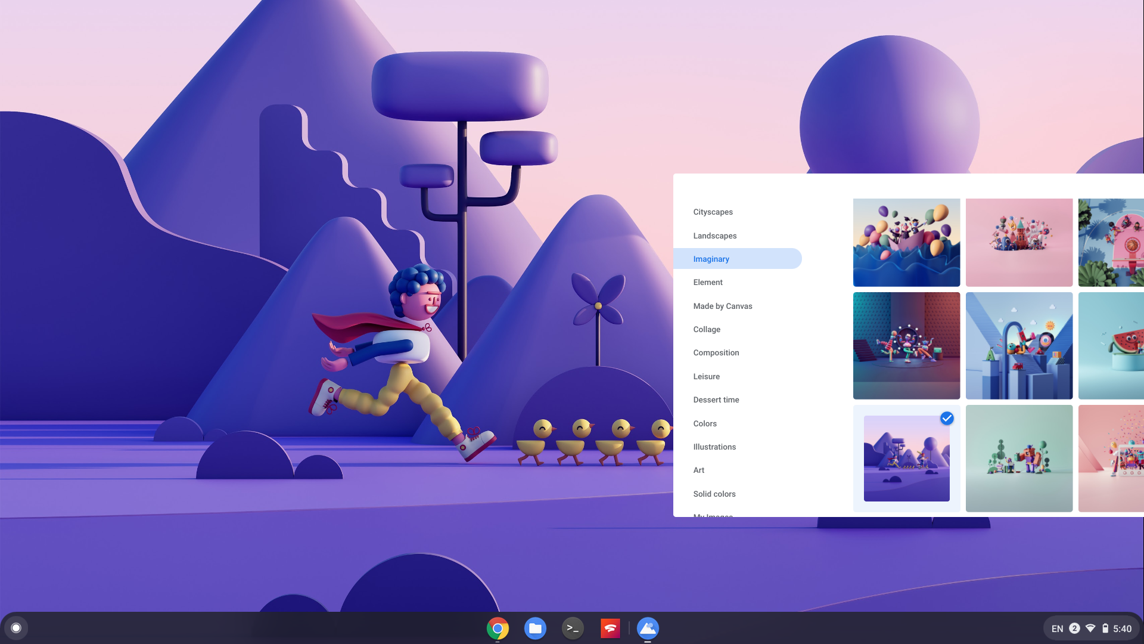Select the robot carousel scene wallpaper thumbnail
This screenshot has width=1144, height=644.
907,346
